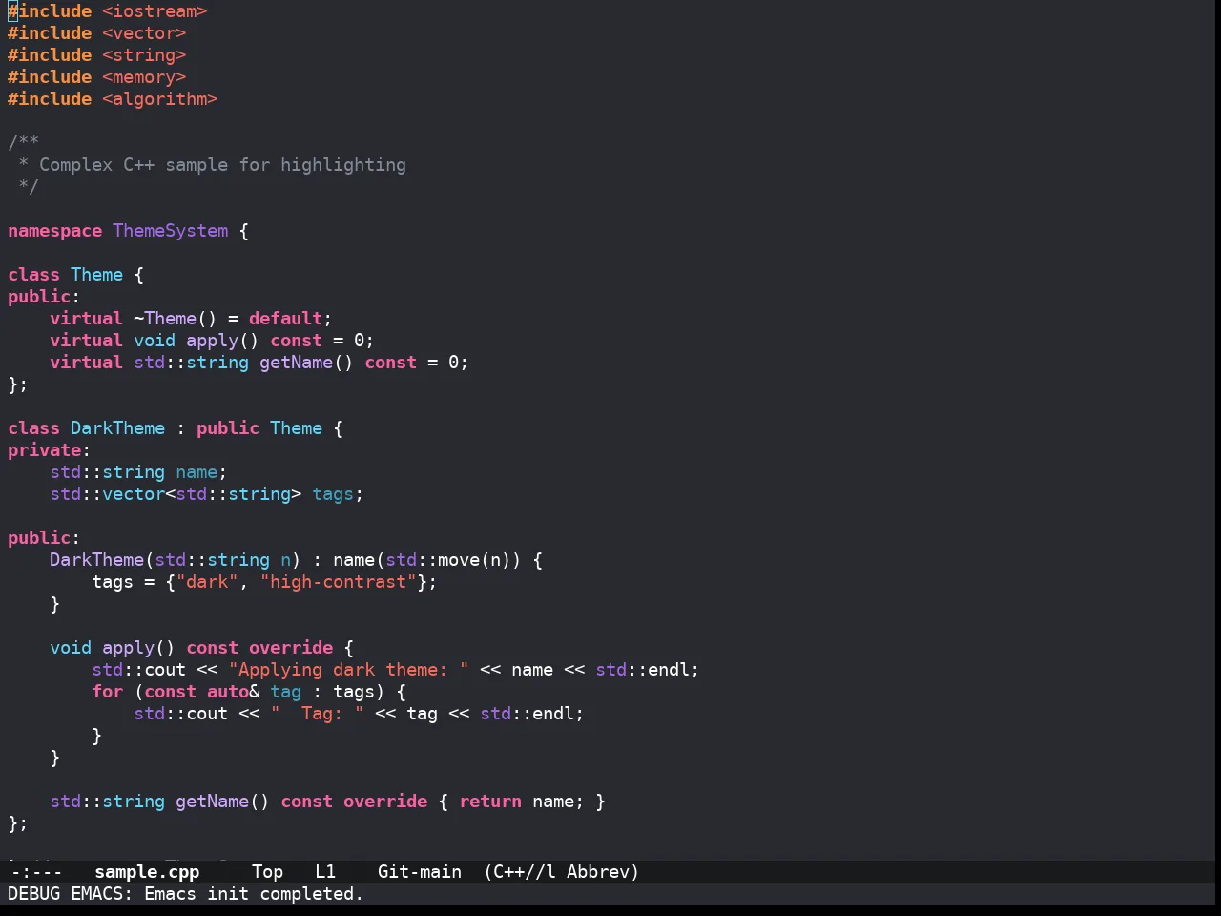Click the first 'override' in 'void apply() const override'
1221x916 pixels.
(291, 648)
